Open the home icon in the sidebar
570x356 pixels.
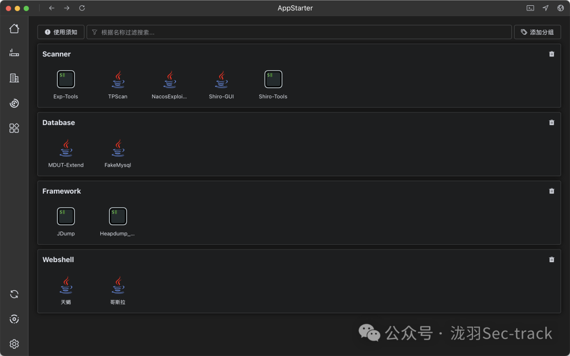click(x=14, y=28)
